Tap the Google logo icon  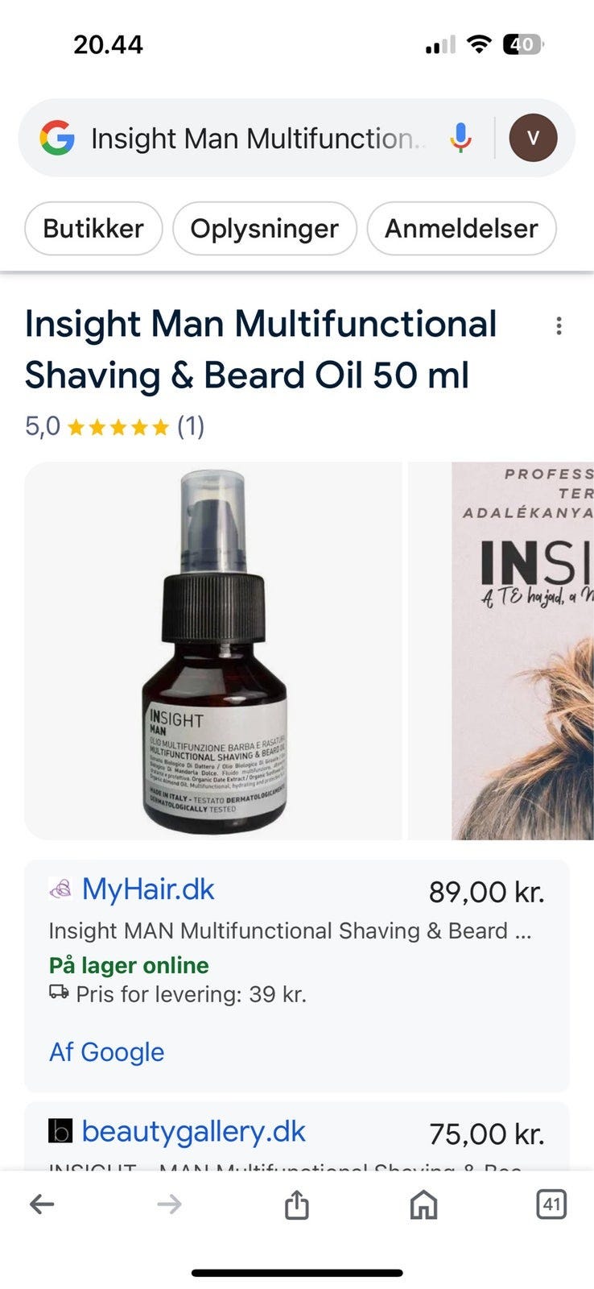57,138
